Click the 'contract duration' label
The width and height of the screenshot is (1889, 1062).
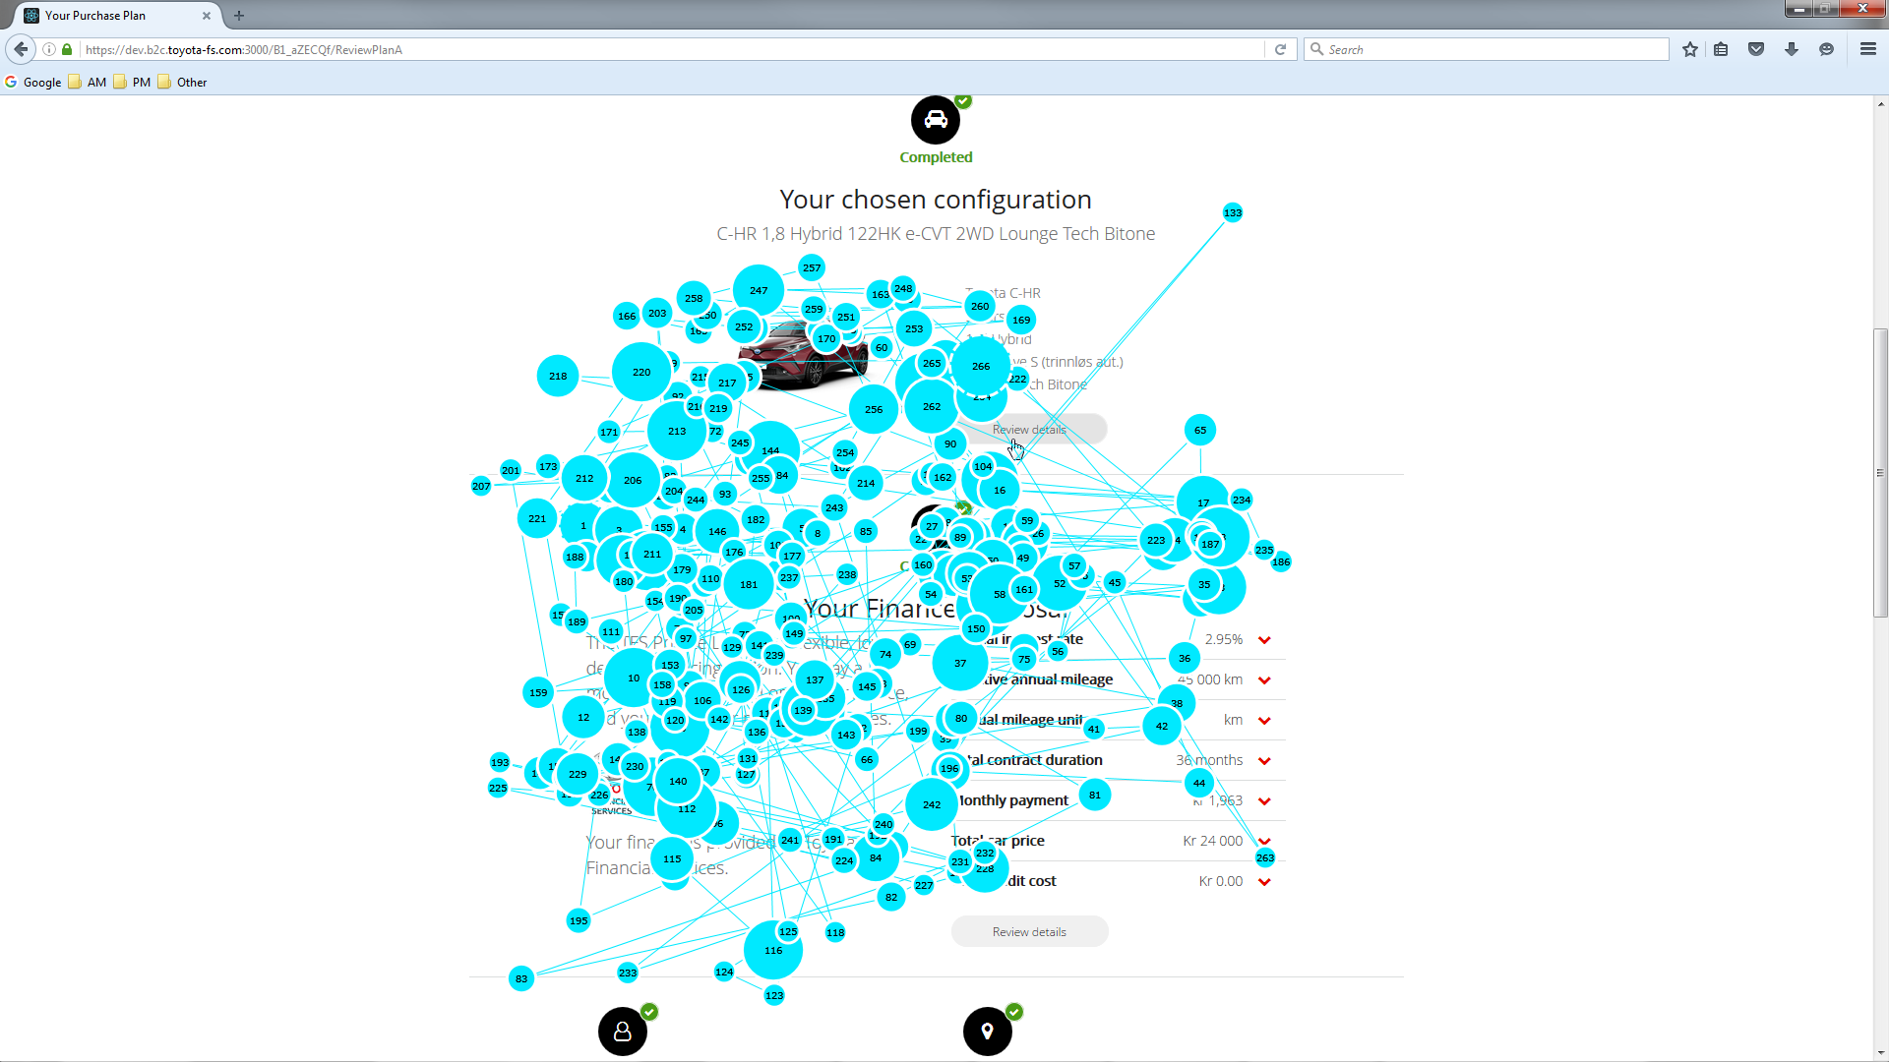1044,760
